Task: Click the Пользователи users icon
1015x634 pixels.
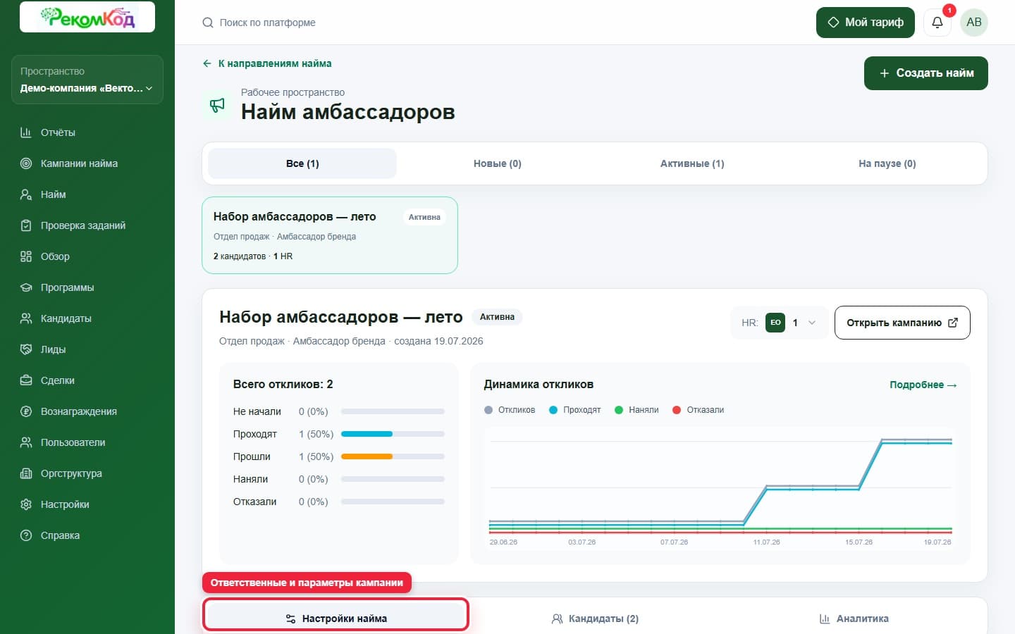Action: coord(26,442)
